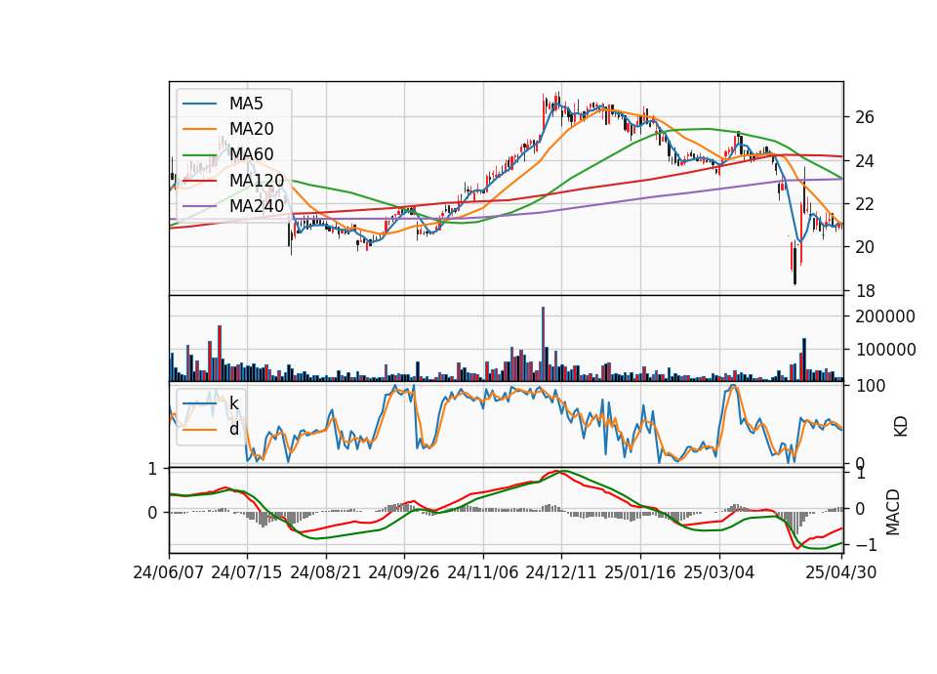
Task: Click the red MA120 legend line sample
Action: click(199, 181)
